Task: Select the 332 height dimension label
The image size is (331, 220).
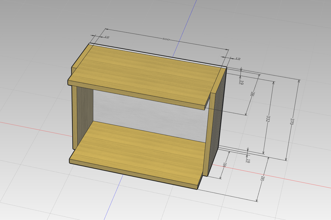Action: [x=268, y=119]
